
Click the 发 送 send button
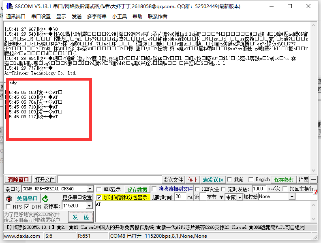[x=81, y=217]
